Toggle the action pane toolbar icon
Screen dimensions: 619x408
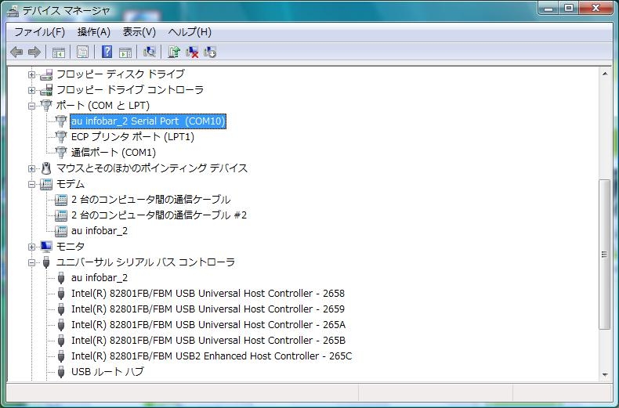click(x=125, y=52)
